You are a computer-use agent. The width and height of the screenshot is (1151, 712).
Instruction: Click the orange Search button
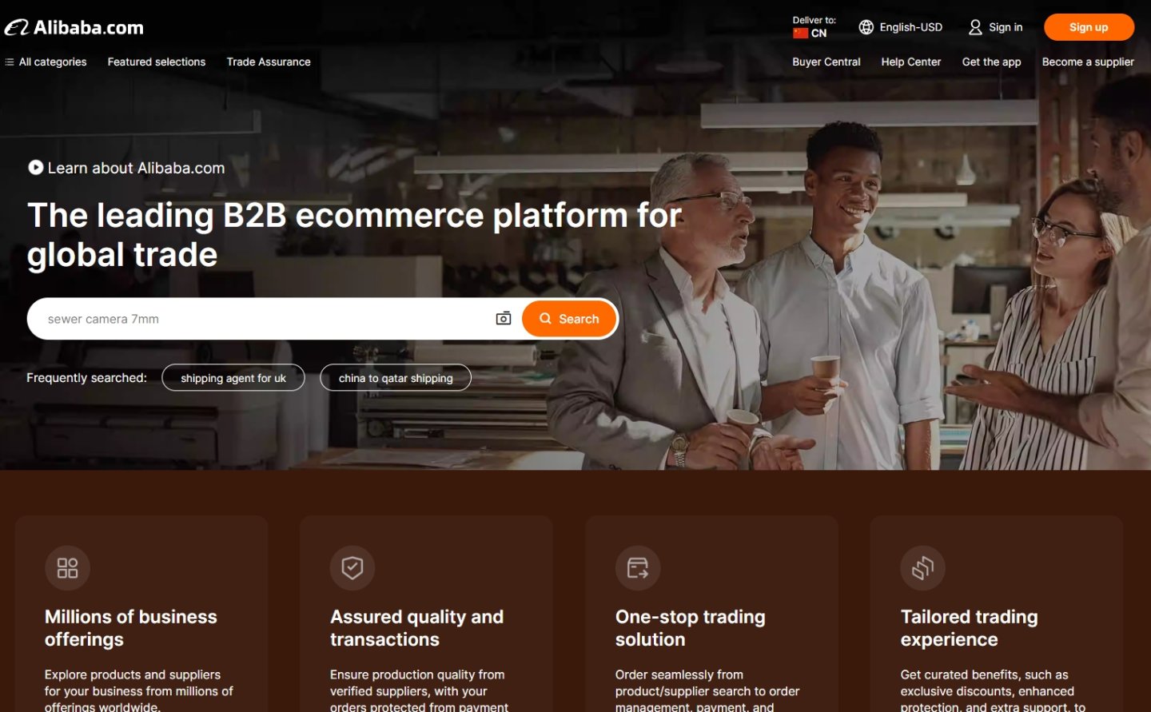click(569, 318)
